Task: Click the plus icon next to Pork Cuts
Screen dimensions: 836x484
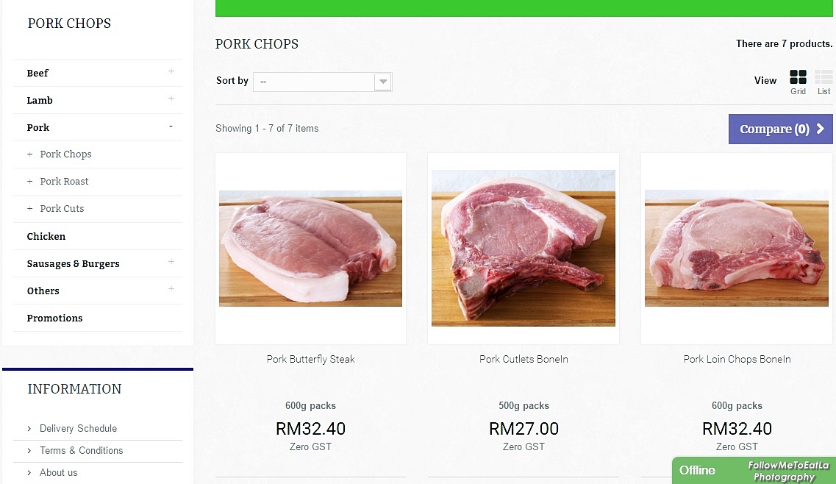Action: (x=31, y=208)
